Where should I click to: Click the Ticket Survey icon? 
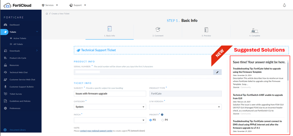pos(5,94)
